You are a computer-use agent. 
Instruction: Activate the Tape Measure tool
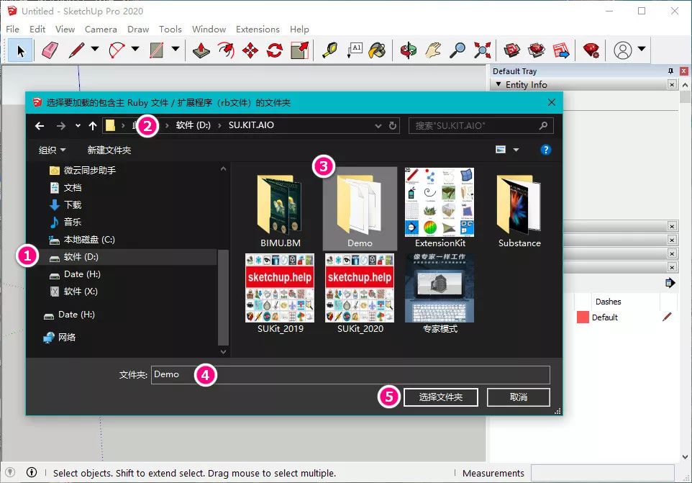pos(329,50)
